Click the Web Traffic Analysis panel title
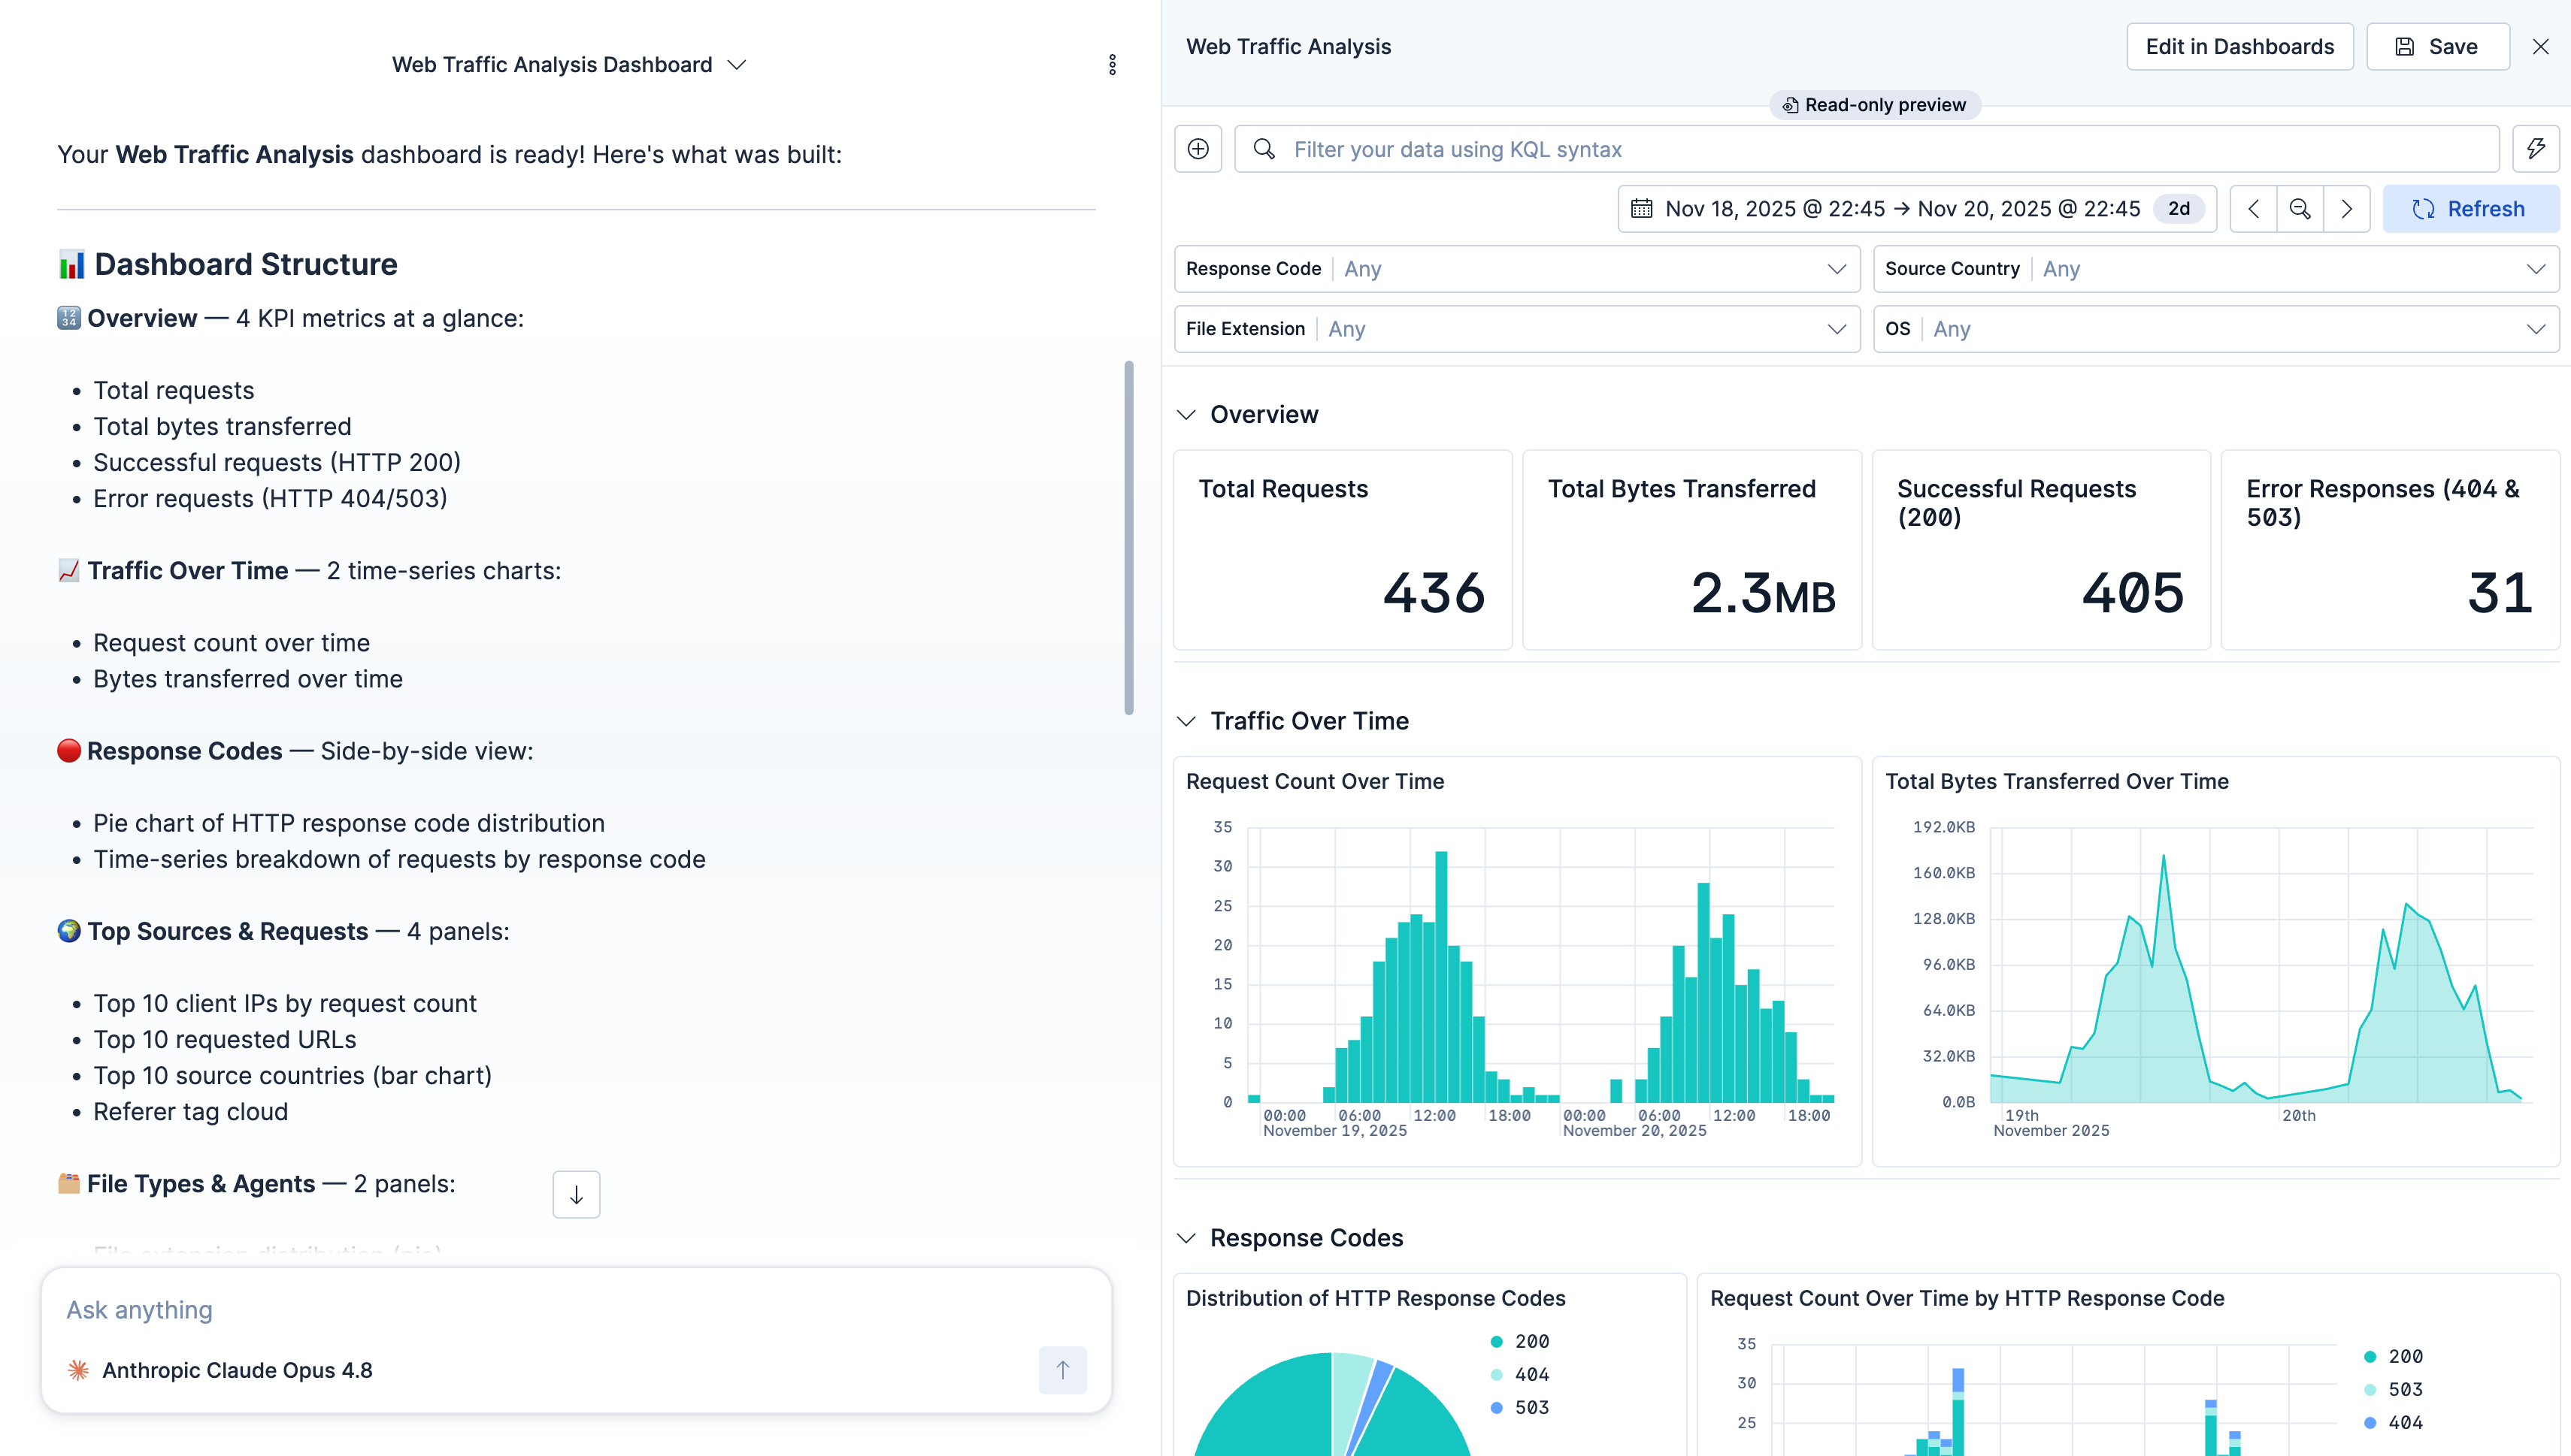This screenshot has width=2571, height=1456. pos(1289,47)
